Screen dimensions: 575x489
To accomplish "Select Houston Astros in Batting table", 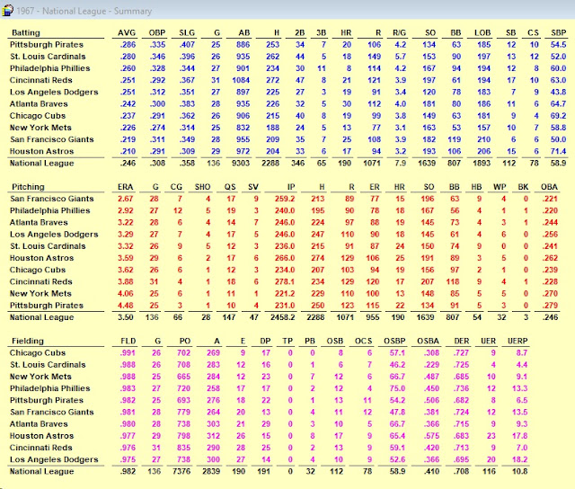I will pyautogui.click(x=41, y=151).
